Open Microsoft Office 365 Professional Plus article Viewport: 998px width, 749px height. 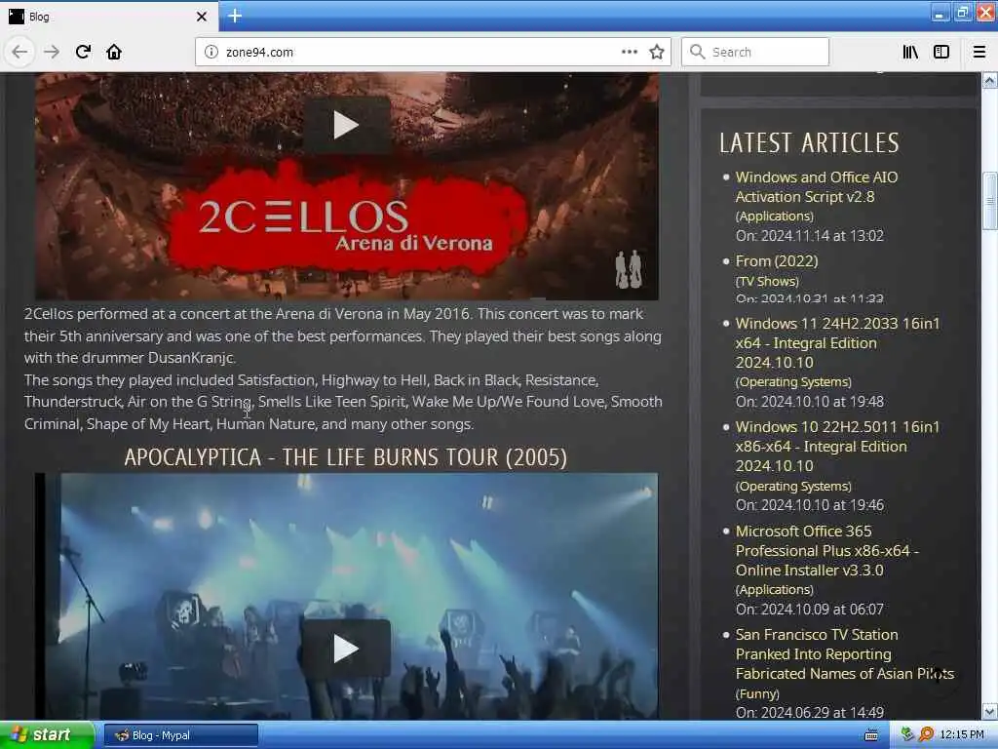(826, 550)
